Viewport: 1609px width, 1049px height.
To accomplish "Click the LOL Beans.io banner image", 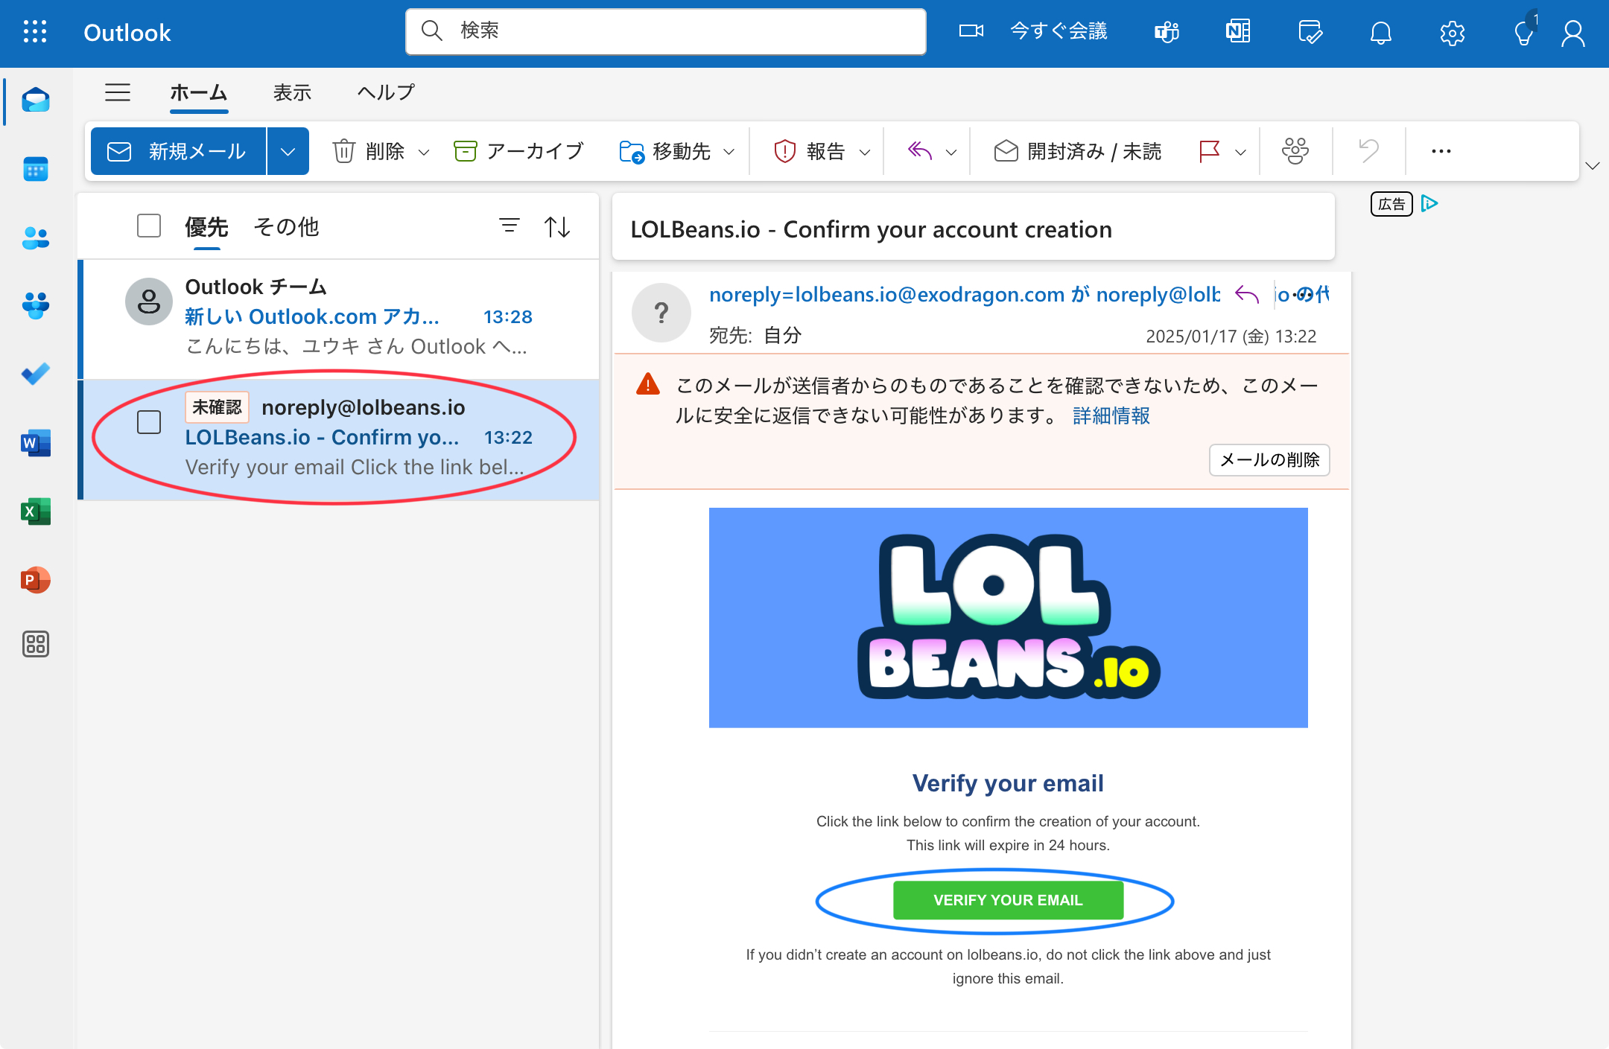I will tap(1008, 617).
